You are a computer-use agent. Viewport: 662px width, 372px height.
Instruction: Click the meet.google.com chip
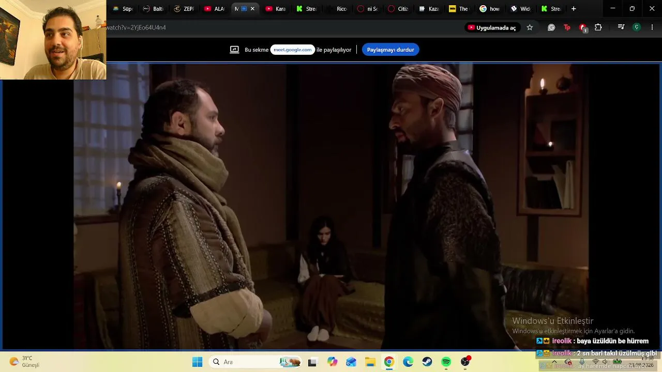coord(293,50)
